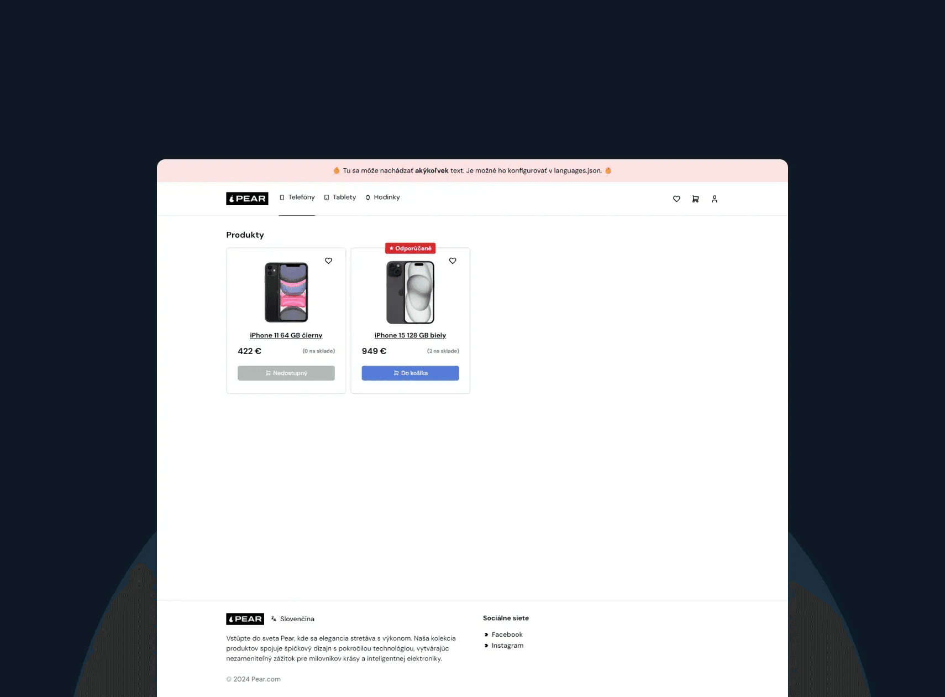The image size is (945, 697).
Task: Click the arrow icon beside Facebook
Action: coord(486,634)
